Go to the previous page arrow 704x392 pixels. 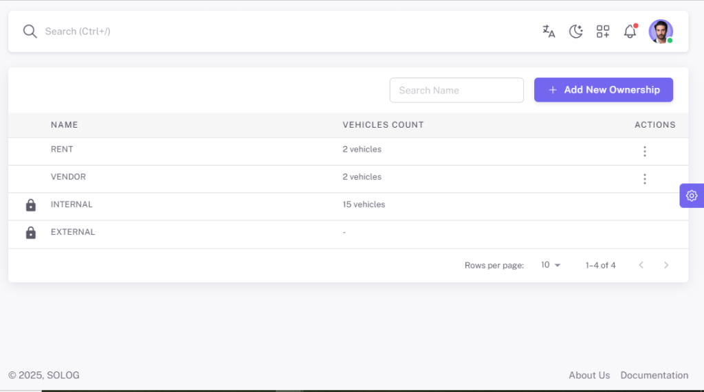point(641,265)
